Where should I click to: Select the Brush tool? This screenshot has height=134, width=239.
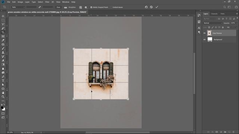click(3, 48)
